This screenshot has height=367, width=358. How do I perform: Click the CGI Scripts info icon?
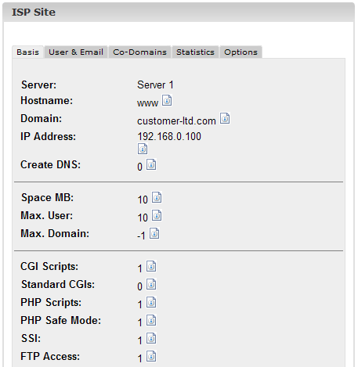tap(151, 266)
